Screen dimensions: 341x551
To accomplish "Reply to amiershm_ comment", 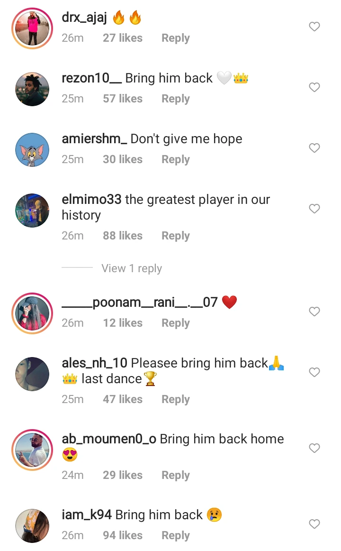I will (175, 159).
